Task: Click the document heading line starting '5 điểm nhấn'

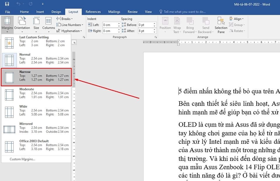Action: click(x=229, y=91)
